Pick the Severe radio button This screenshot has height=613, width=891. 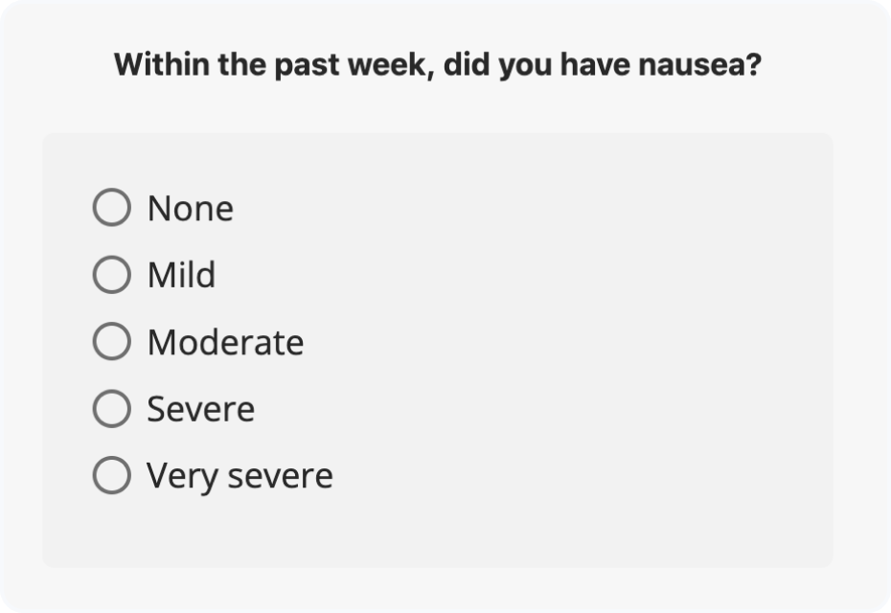pos(112,408)
